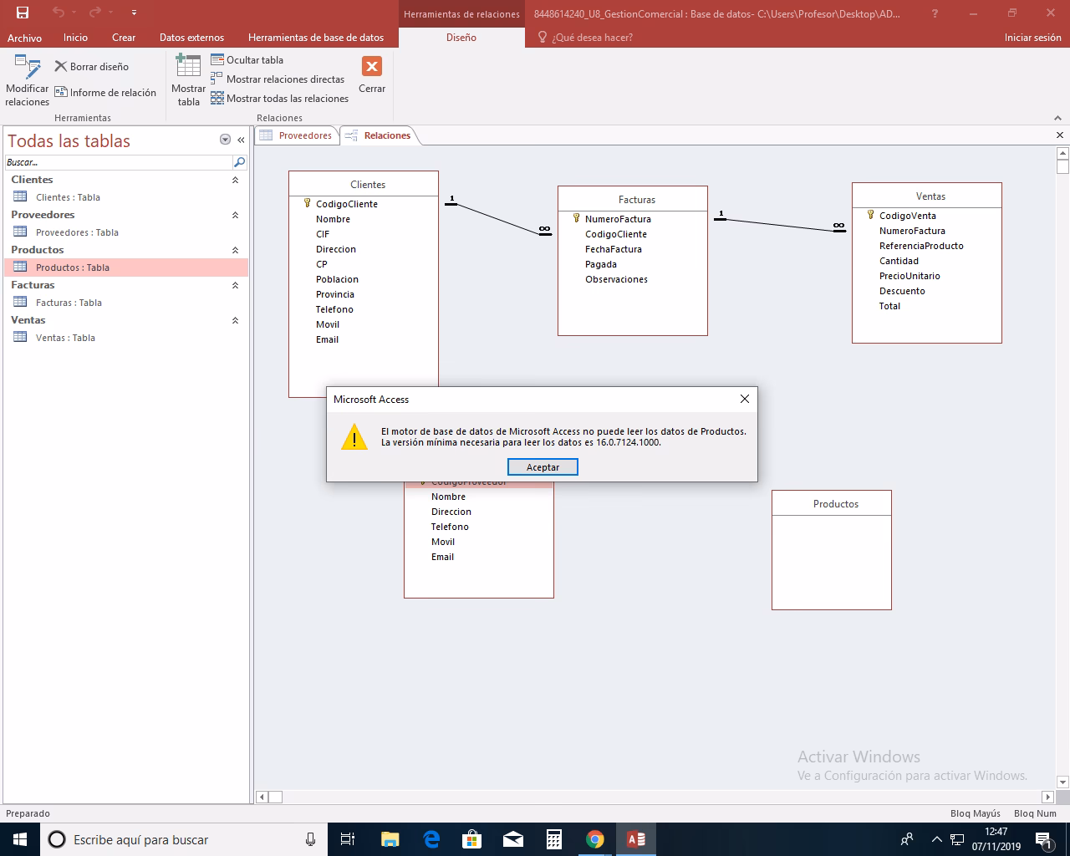The image size is (1070, 856).
Task: Click the Redo arrow in title bar
Action: click(94, 13)
